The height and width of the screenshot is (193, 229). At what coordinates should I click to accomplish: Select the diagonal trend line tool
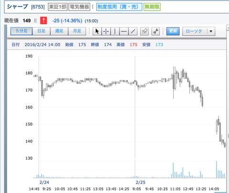[x=133, y=31]
